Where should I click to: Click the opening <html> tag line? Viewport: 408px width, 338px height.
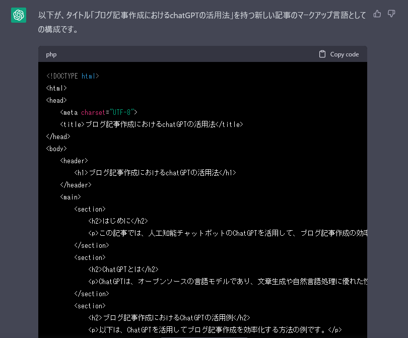(56, 88)
